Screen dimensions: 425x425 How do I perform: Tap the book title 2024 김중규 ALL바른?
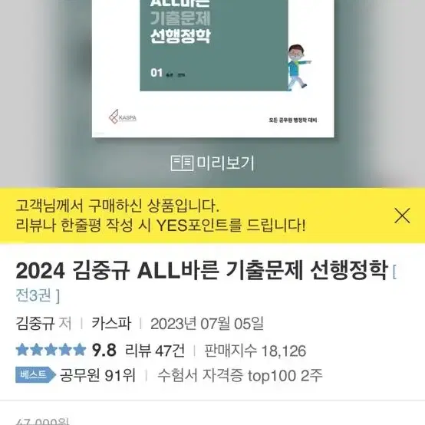(202, 271)
